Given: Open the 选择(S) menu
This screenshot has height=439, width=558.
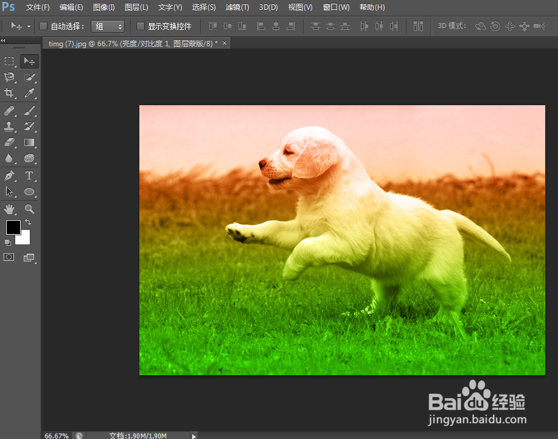Looking at the screenshot, I should [204, 7].
